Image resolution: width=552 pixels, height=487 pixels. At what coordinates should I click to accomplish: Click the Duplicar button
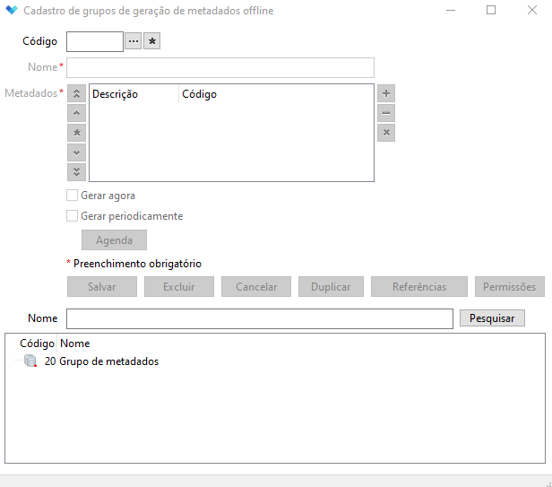(x=331, y=286)
